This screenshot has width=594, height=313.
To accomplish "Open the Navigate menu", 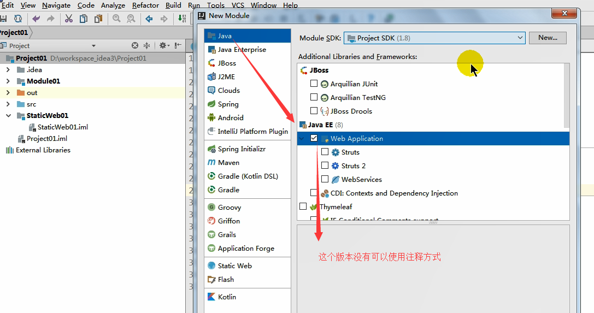I will point(56,5).
